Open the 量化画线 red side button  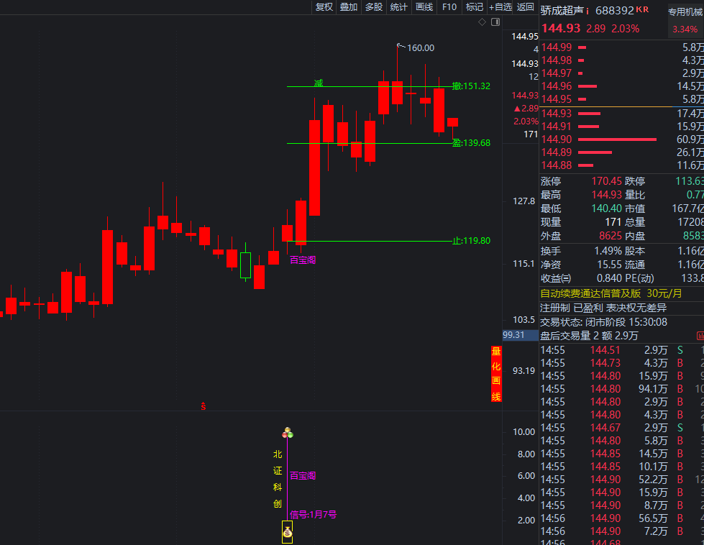[495, 374]
